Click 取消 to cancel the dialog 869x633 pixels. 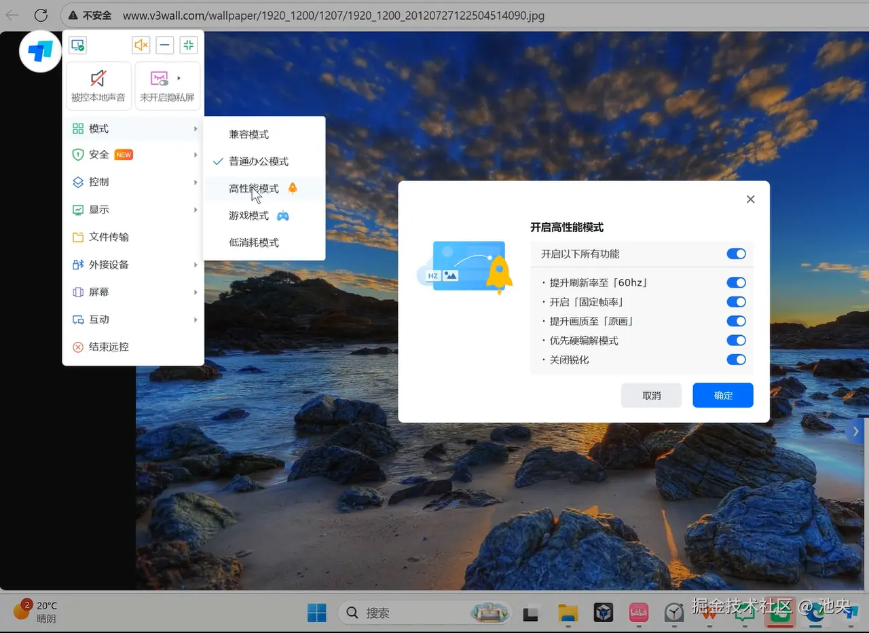click(651, 395)
